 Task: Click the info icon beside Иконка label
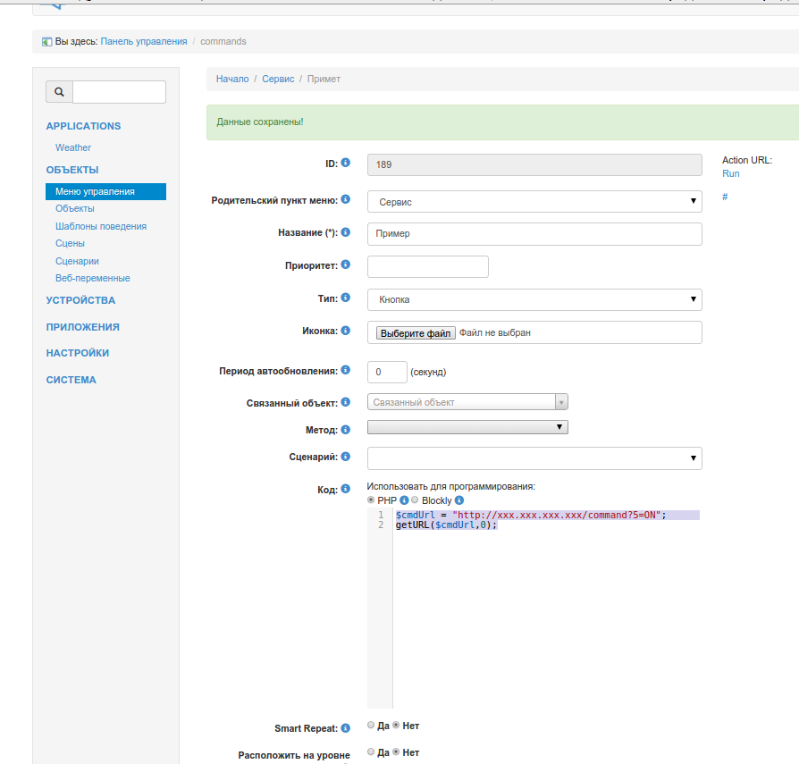(x=346, y=331)
